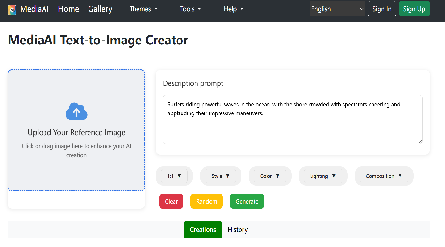Image resolution: width=445 pixels, height=247 pixels.
Task: Click the yellow Random button
Action: point(207,202)
